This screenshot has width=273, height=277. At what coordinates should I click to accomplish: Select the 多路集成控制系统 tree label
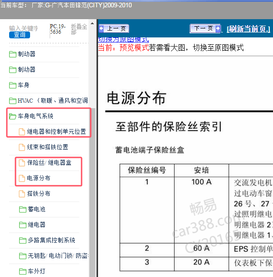point(52,240)
